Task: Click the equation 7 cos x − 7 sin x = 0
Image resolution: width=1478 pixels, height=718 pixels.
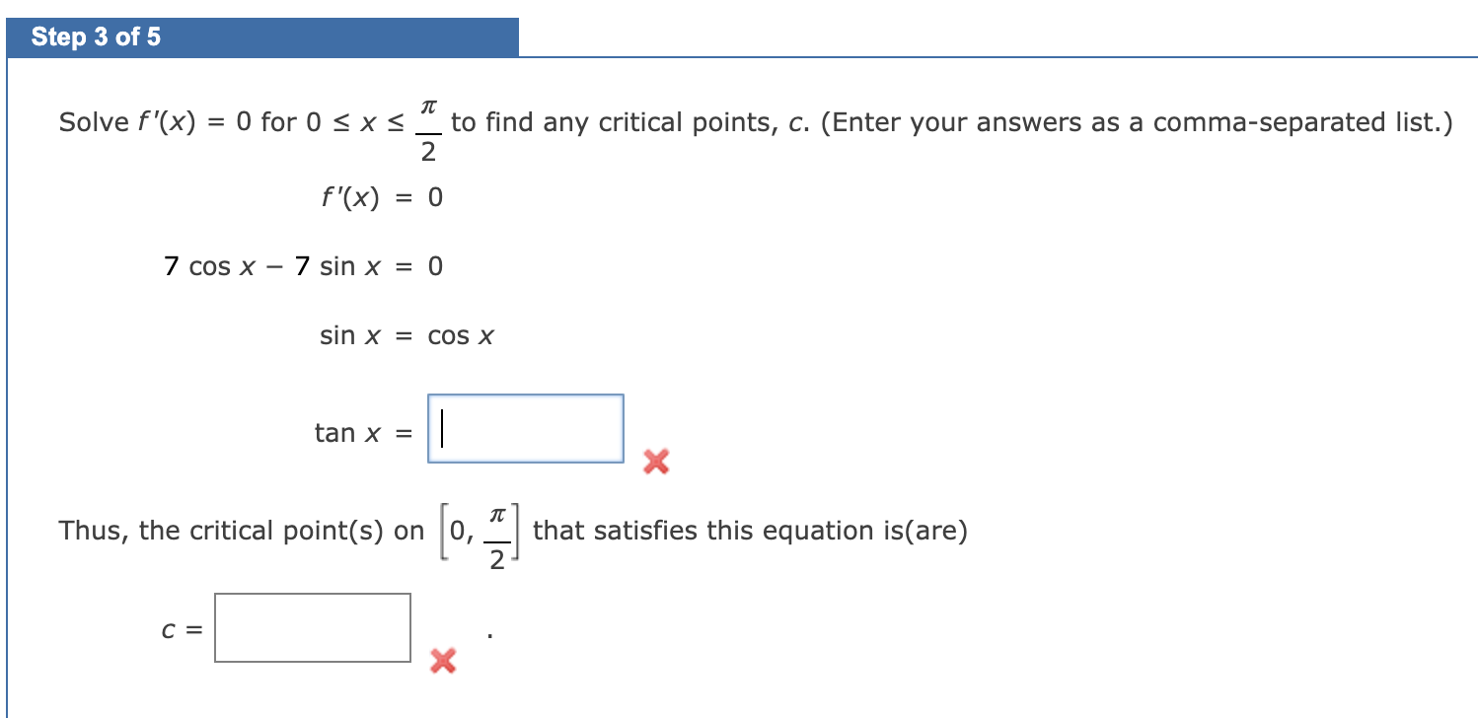Action: click(303, 265)
